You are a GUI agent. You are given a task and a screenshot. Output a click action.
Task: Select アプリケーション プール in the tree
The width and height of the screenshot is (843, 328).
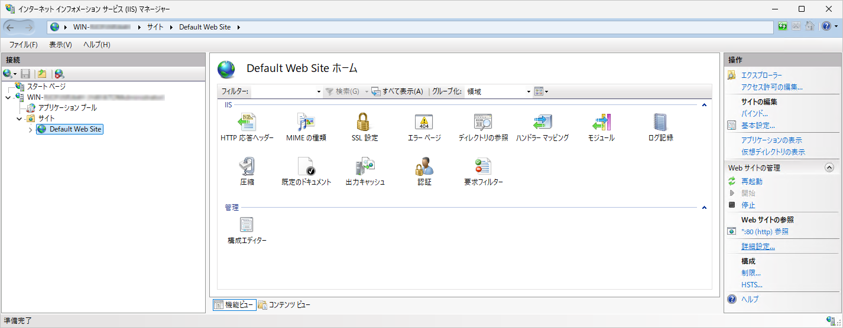coord(67,108)
